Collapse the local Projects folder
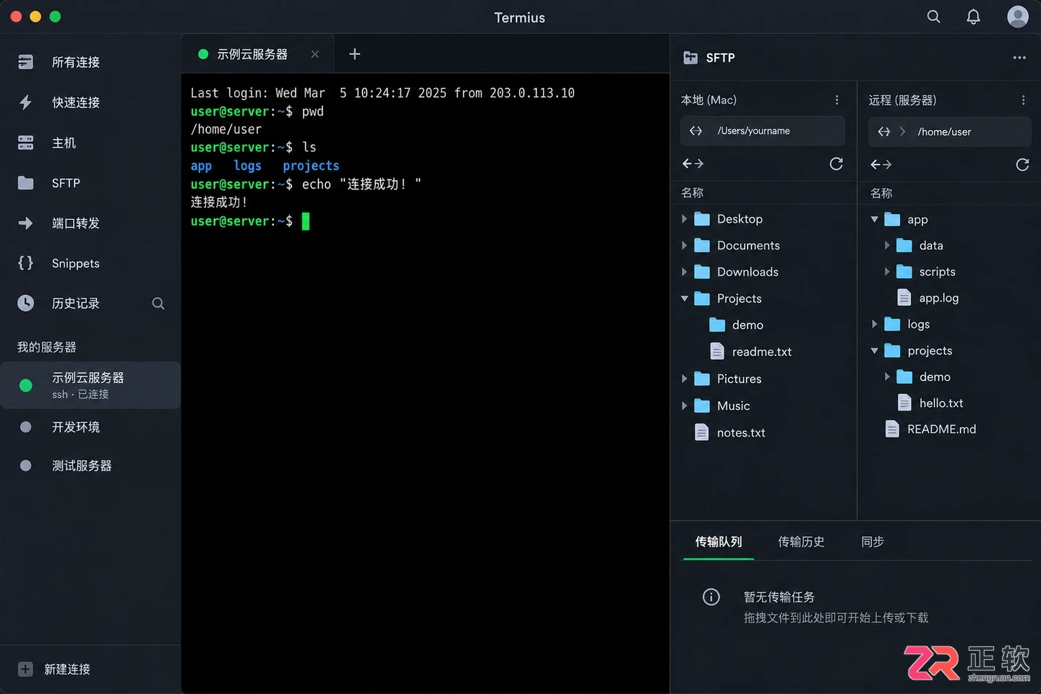This screenshot has width=1041, height=694. coord(684,299)
